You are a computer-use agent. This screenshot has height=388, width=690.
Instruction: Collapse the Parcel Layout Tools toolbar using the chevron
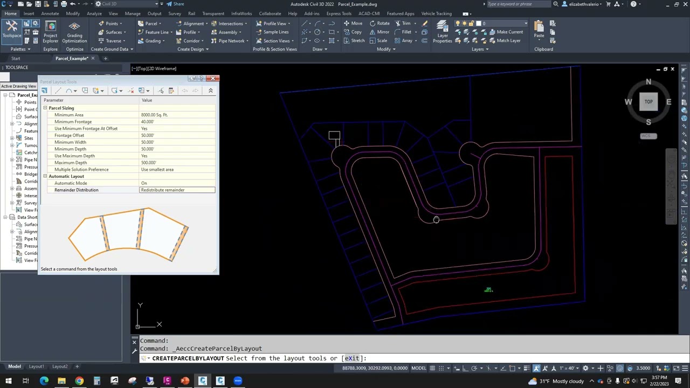[x=211, y=91]
